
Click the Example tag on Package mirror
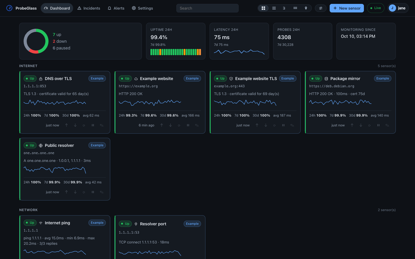click(x=383, y=78)
